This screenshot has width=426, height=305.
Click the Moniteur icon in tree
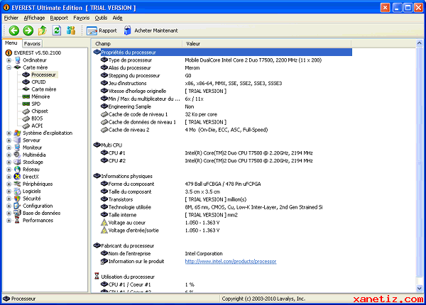coord(17,148)
